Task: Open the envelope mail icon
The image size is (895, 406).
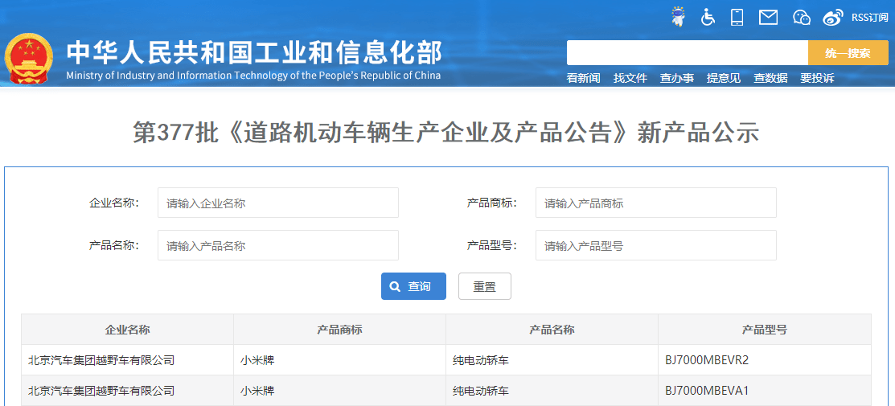Action: (768, 17)
